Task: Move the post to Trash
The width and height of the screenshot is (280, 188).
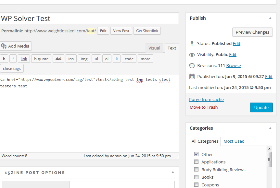Action: 204,107
